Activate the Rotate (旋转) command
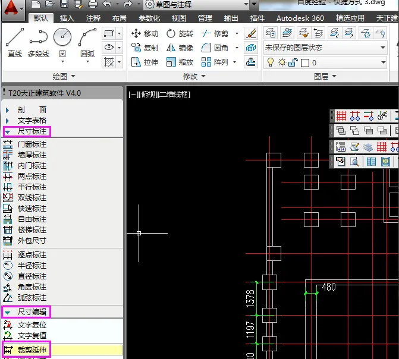The height and width of the screenshot is (359, 399). (180, 33)
